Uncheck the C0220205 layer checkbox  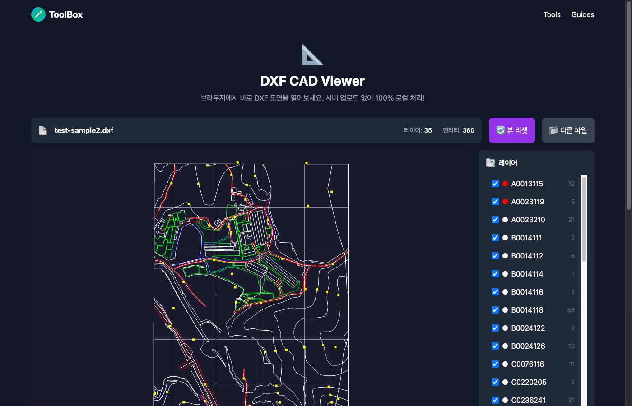[495, 382]
